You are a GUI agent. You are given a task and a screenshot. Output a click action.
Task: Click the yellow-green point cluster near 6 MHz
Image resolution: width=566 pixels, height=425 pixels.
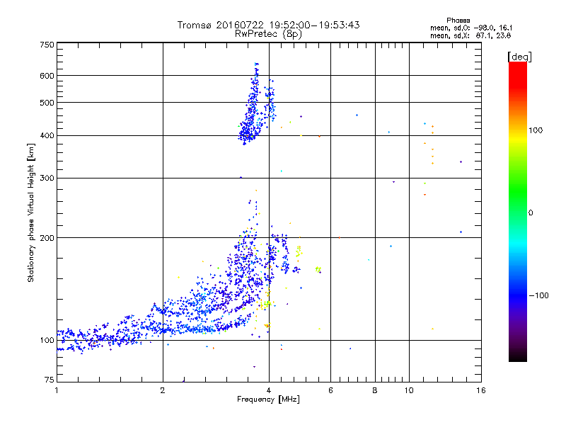point(318,269)
